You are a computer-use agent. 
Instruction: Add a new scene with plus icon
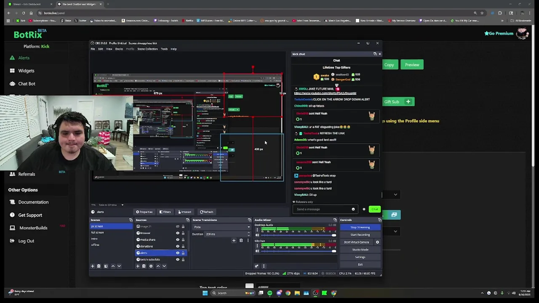click(93, 266)
